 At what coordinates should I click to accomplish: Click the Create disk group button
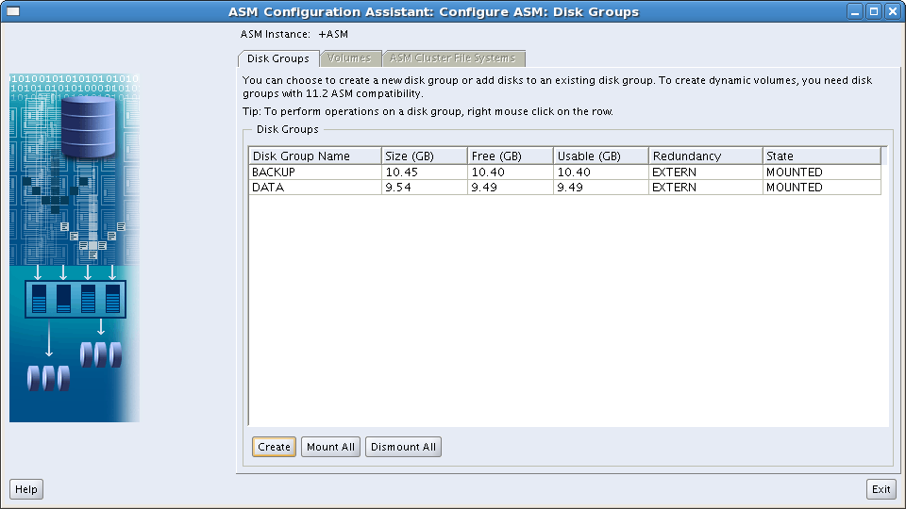(x=274, y=447)
